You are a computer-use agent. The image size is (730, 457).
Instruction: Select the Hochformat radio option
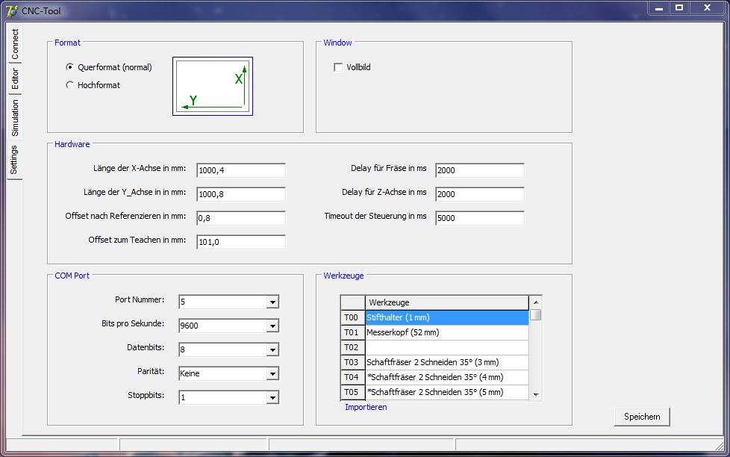(70, 85)
